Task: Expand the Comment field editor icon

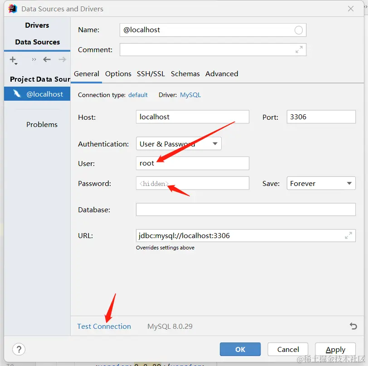Action: (x=299, y=49)
